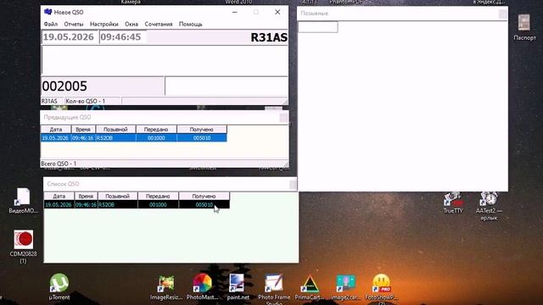Sort Предыдущие QSO by Время column

[83, 130]
